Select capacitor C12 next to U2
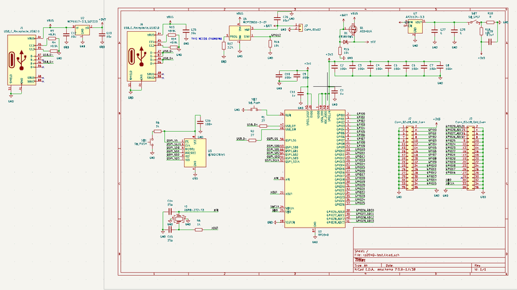517x290 pixels. pyautogui.click(x=66, y=34)
